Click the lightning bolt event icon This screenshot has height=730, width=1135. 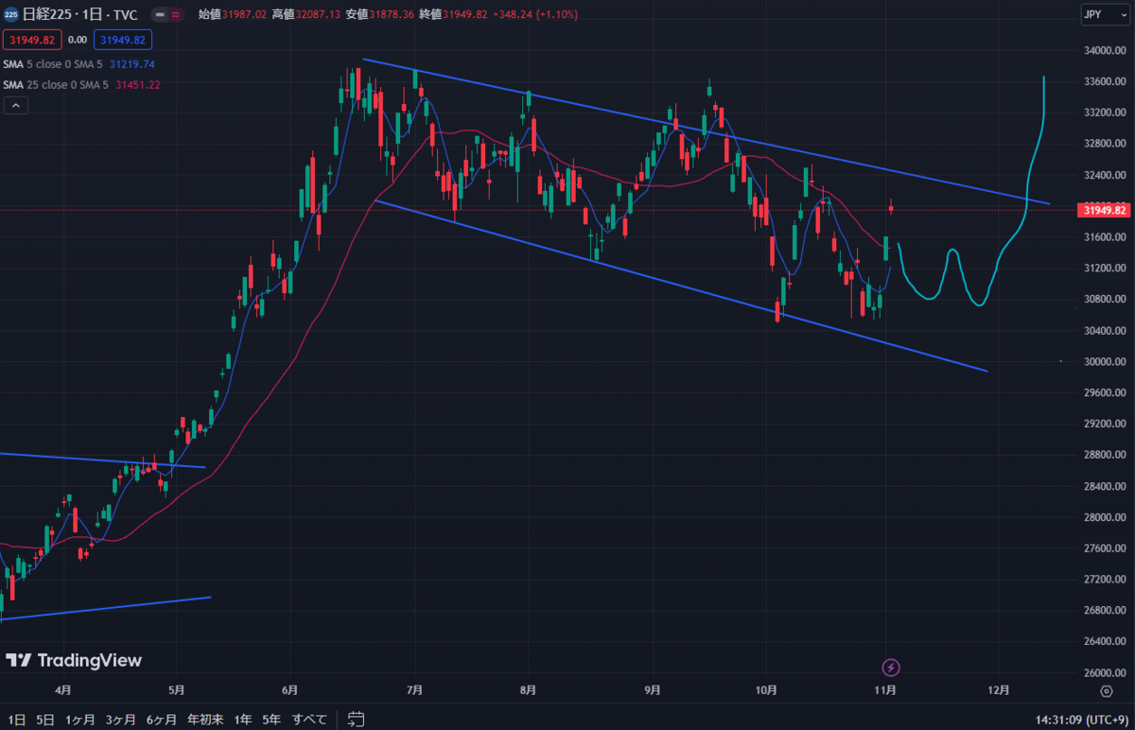pos(889,668)
